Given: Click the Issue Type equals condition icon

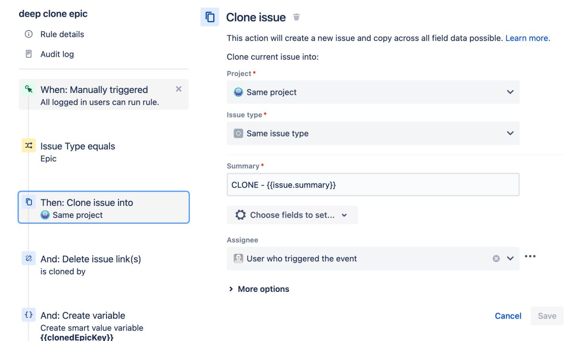Looking at the screenshot, I should tap(29, 146).
